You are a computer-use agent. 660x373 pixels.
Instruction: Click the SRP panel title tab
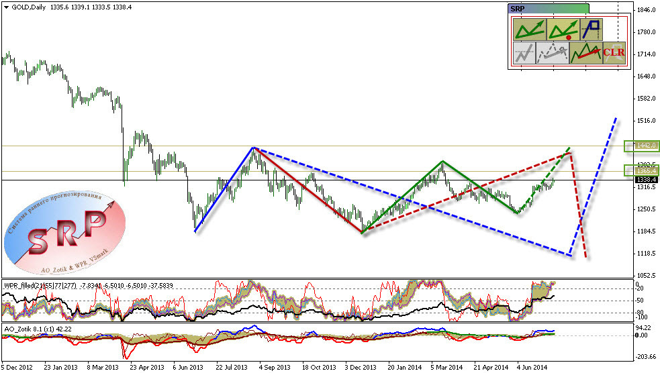pos(549,8)
